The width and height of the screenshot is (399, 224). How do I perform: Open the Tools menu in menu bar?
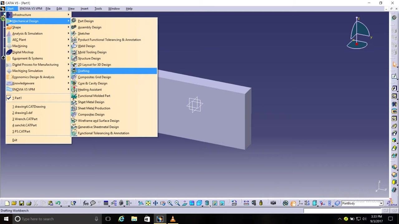(x=98, y=8)
